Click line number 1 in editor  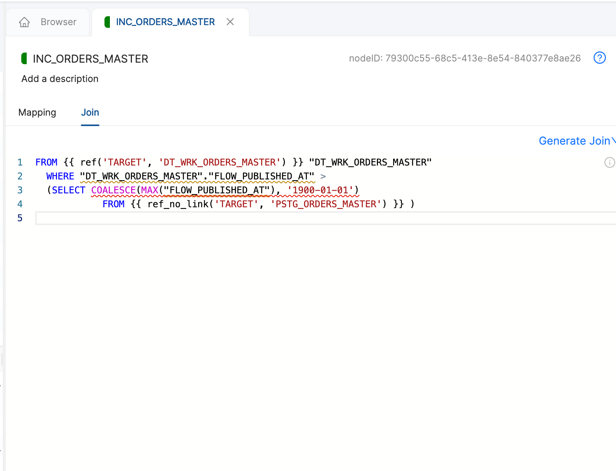pyautogui.click(x=20, y=162)
